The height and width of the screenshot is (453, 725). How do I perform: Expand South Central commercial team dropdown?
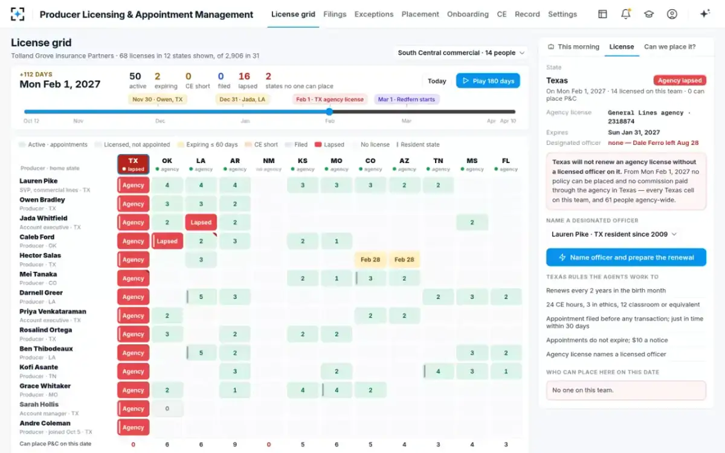pos(461,53)
